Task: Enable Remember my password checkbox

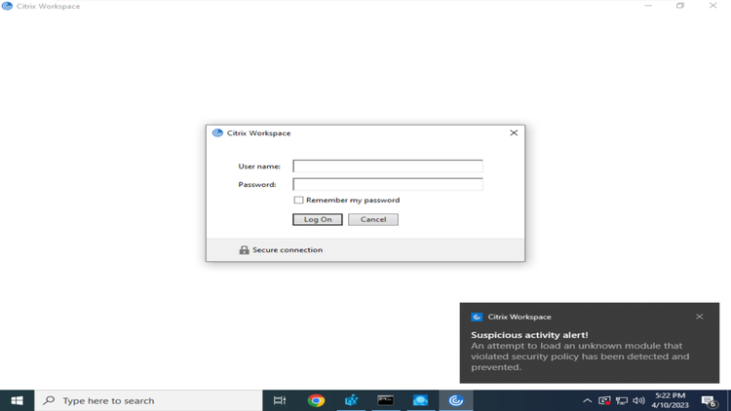Action: pos(298,200)
